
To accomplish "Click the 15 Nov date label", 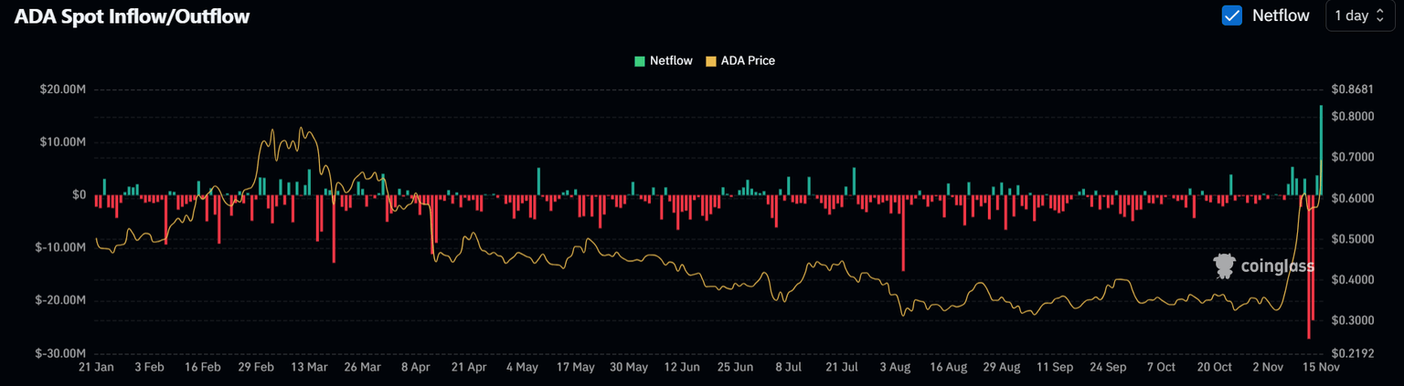I will pyautogui.click(x=1321, y=367).
